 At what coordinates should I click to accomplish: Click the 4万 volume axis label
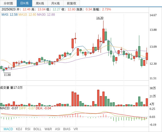[x=152, y=104]
